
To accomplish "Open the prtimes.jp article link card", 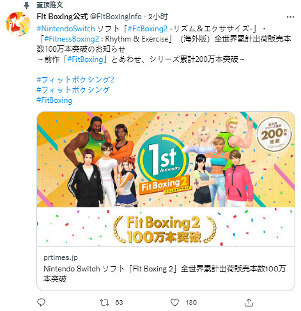I will pyautogui.click(x=166, y=268).
